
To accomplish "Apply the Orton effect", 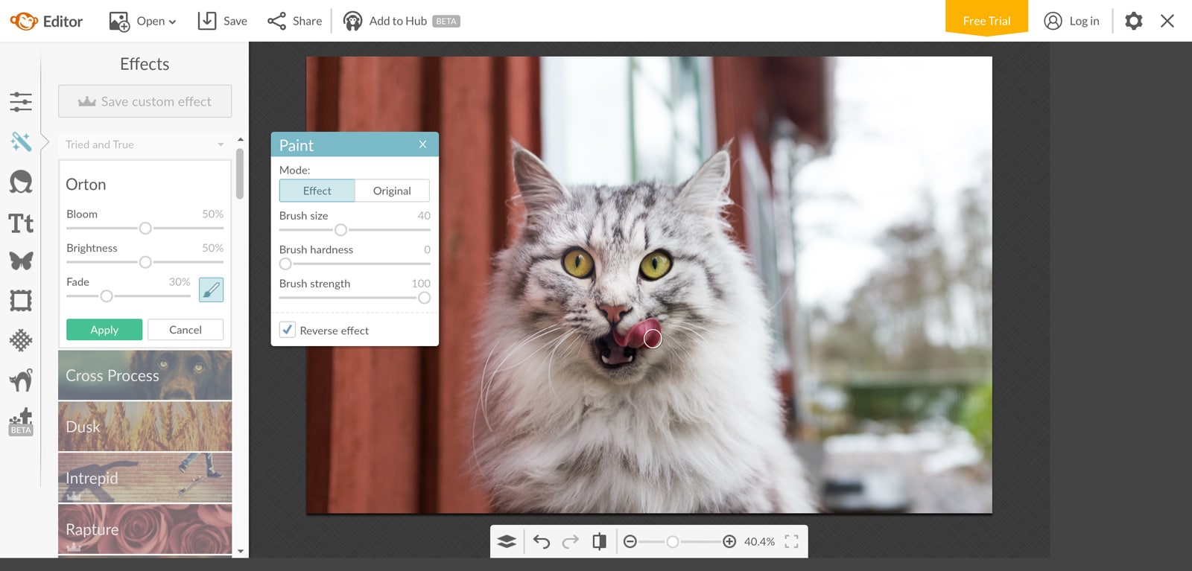I will [x=104, y=330].
